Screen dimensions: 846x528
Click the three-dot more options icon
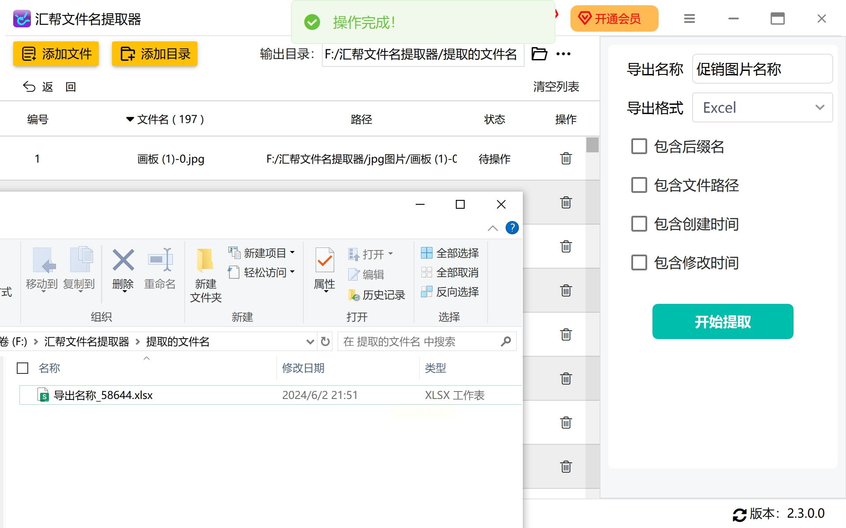pyautogui.click(x=563, y=54)
